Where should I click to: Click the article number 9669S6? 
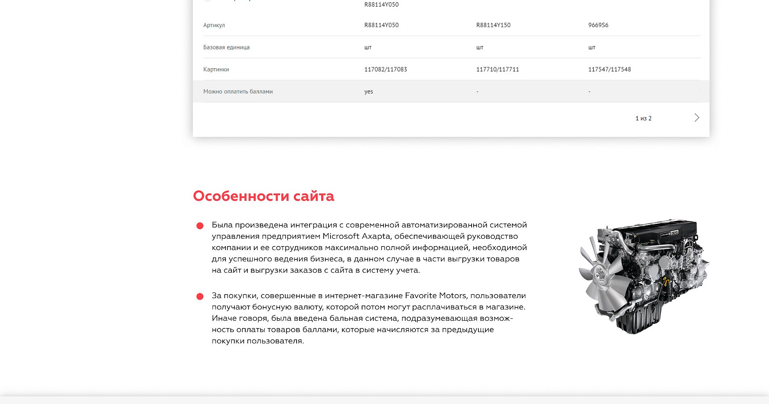click(598, 25)
